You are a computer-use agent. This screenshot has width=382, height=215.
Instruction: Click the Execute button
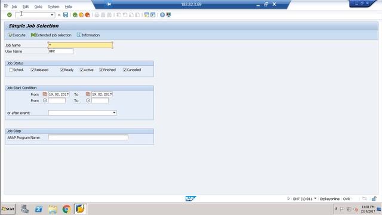pyautogui.click(x=17, y=35)
